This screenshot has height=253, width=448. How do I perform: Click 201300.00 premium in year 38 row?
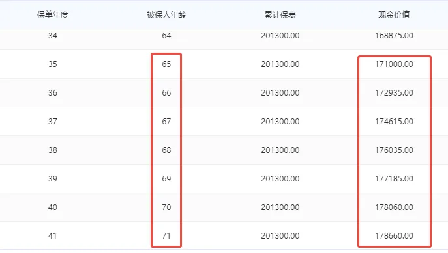[280, 150]
